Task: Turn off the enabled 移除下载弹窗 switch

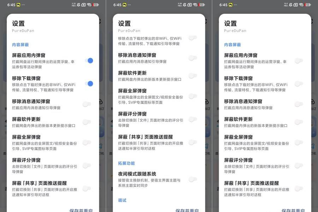Action: (89, 84)
